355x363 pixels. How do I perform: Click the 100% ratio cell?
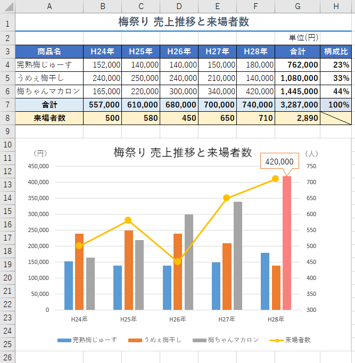click(x=336, y=105)
